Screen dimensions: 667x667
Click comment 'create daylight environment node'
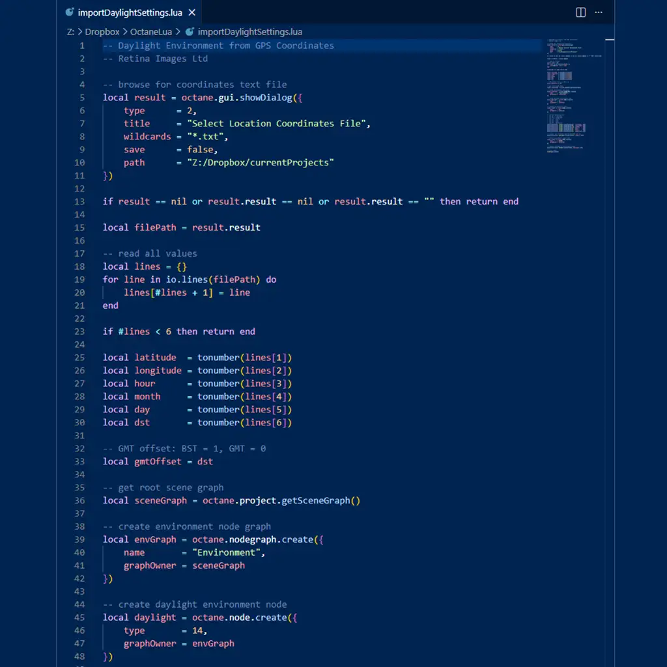pyautogui.click(x=203, y=604)
